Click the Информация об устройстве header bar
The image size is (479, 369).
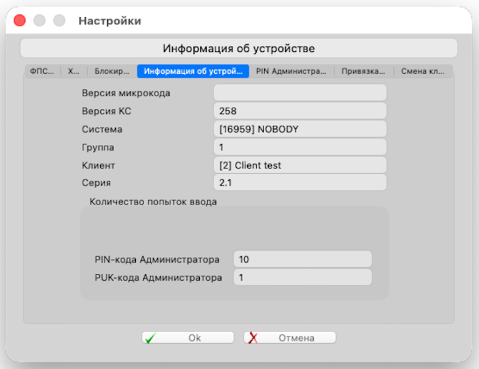click(239, 48)
